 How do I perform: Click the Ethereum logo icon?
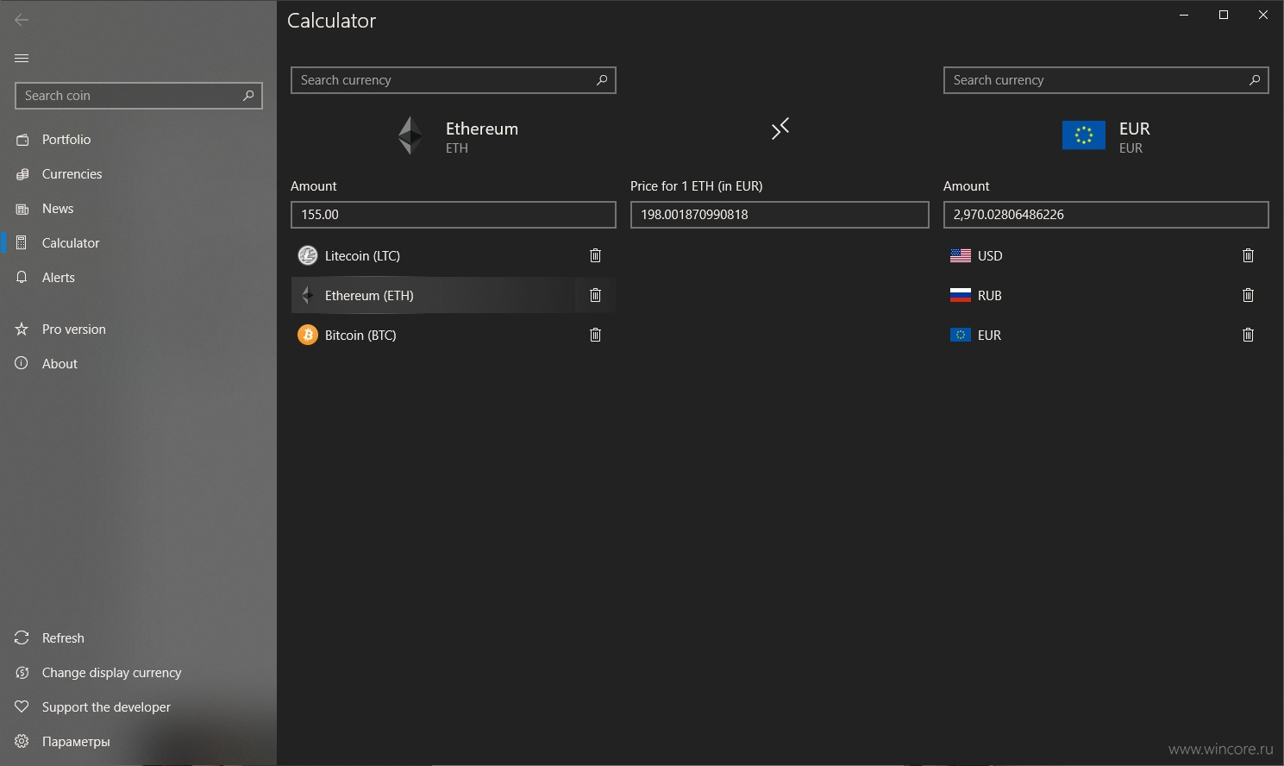click(410, 135)
